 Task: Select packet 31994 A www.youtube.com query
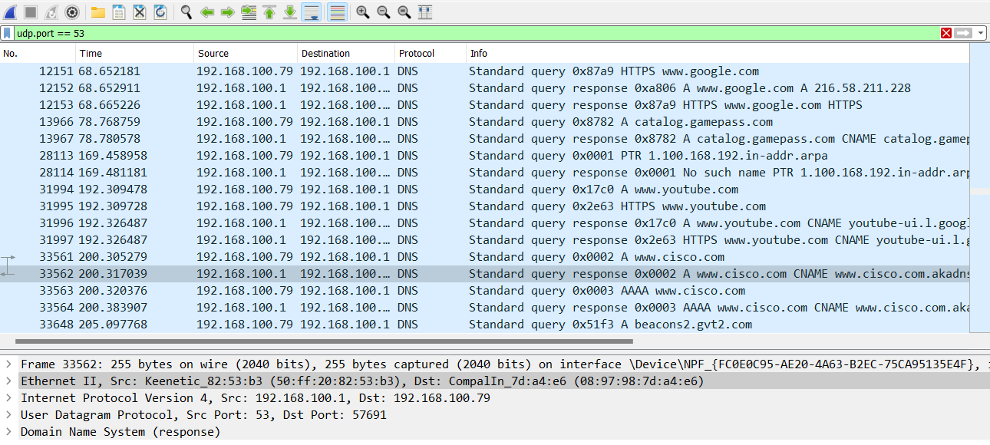pyautogui.click(x=485, y=190)
